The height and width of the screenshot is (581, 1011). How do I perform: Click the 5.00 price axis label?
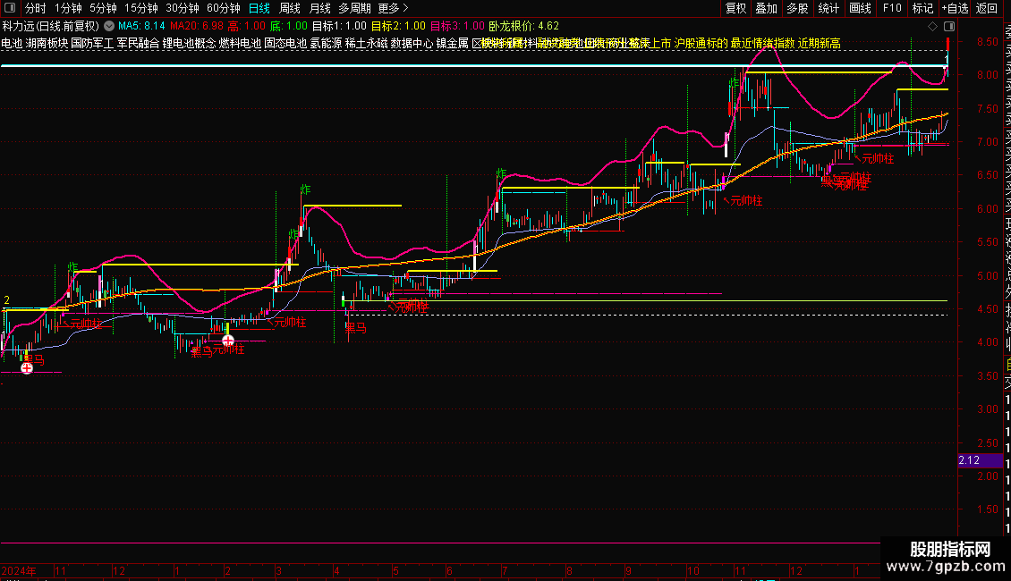[x=987, y=275]
